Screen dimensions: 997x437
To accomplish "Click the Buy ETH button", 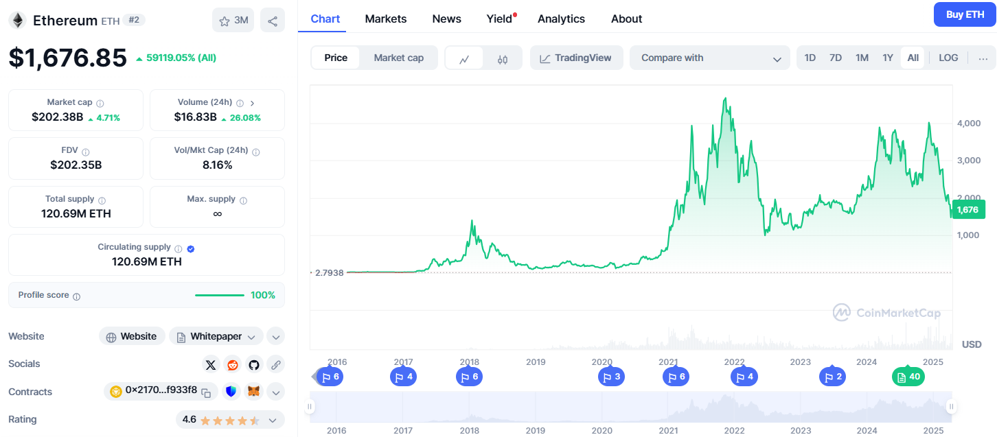I will (964, 14).
